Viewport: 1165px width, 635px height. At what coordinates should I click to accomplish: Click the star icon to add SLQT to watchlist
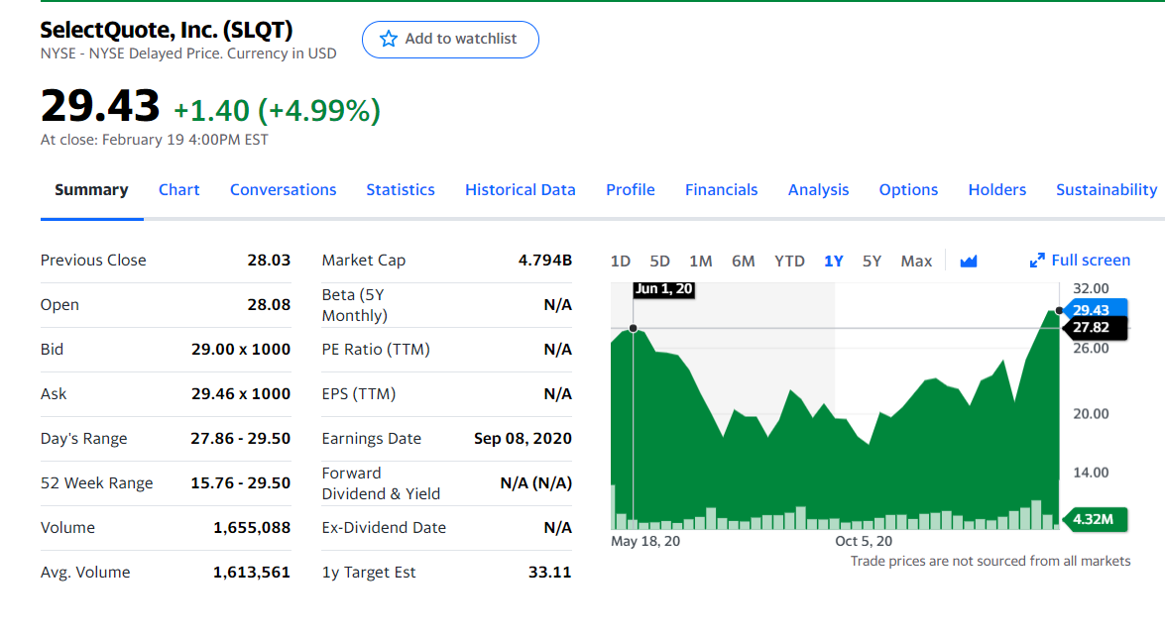click(388, 40)
